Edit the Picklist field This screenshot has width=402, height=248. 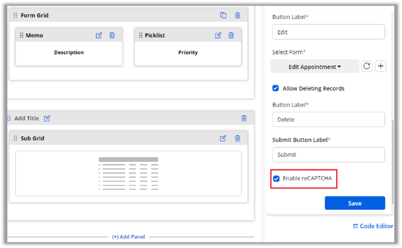tap(218, 35)
